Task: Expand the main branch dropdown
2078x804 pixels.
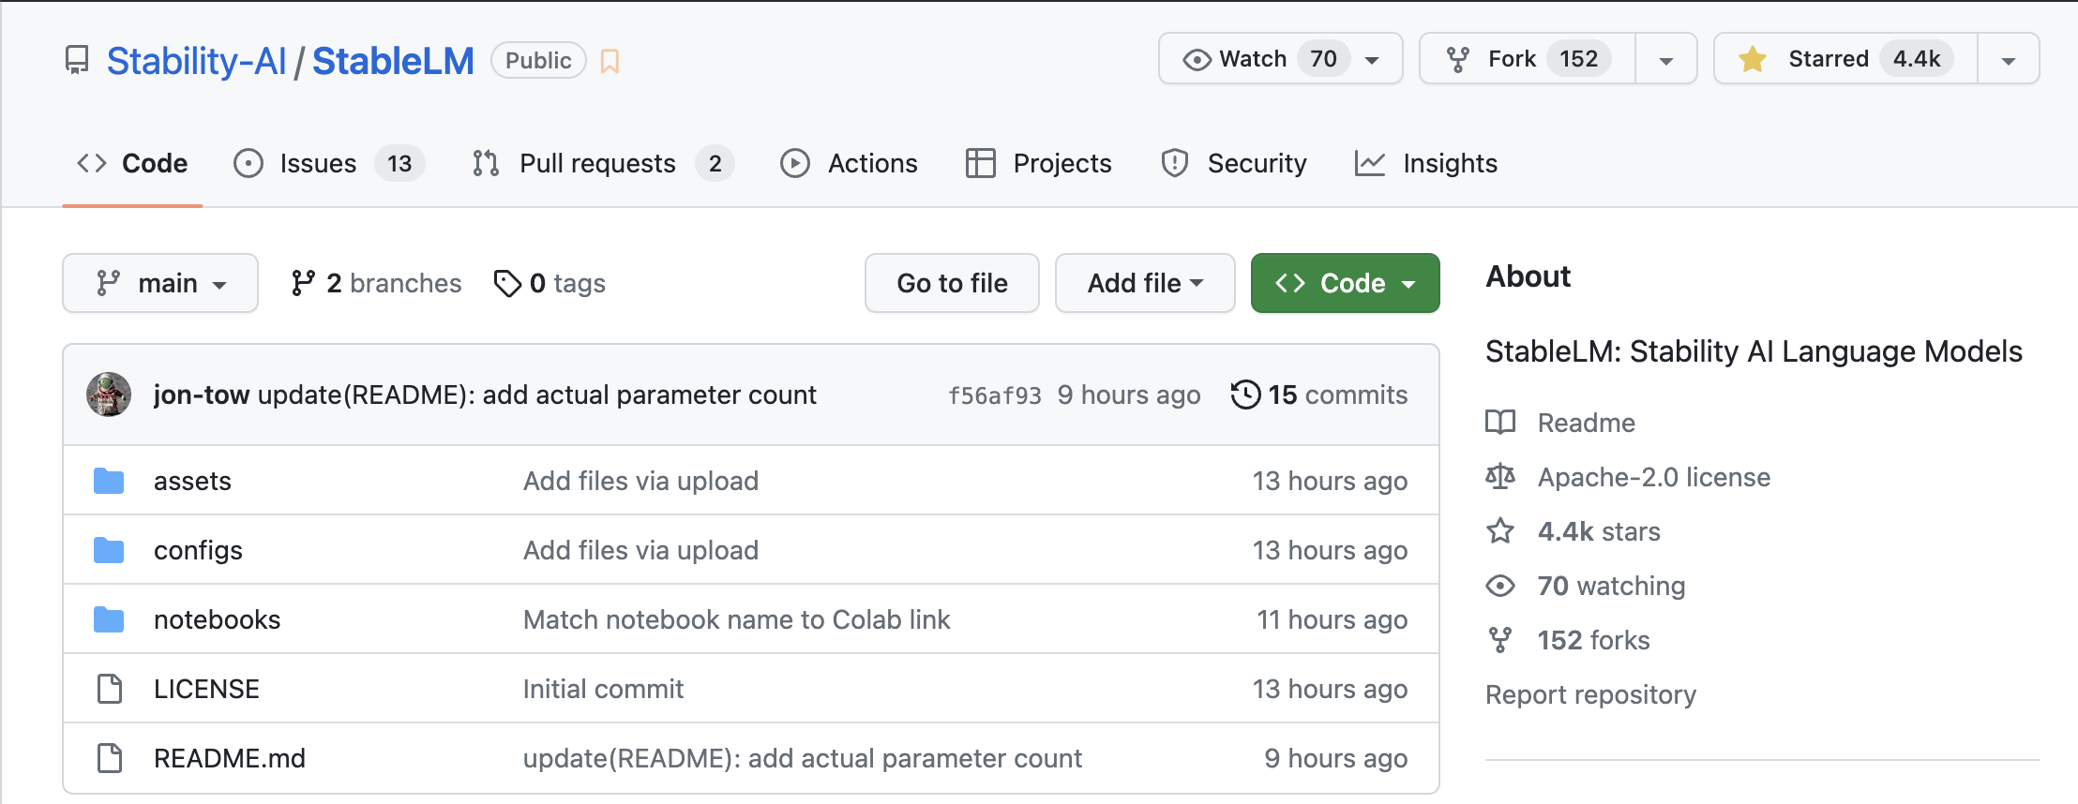Action: (x=160, y=283)
